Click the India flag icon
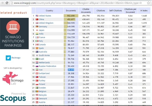Viewport: 152px width, 106px height. 37,34
